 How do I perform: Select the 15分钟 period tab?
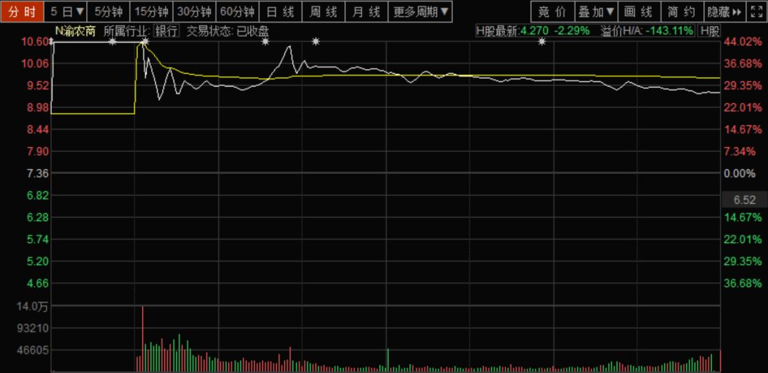pos(151,12)
